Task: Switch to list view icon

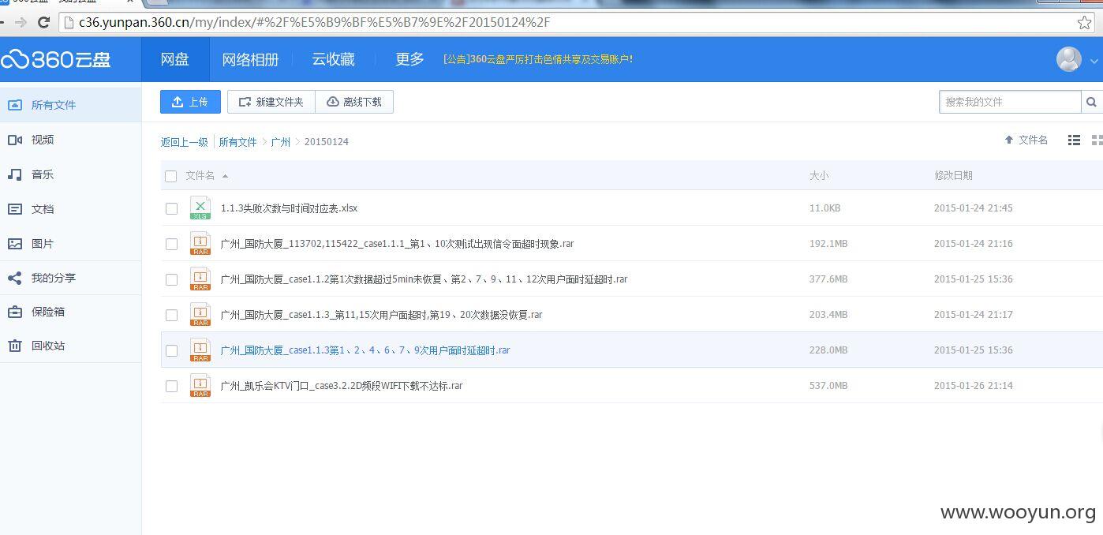Action: (x=1074, y=140)
